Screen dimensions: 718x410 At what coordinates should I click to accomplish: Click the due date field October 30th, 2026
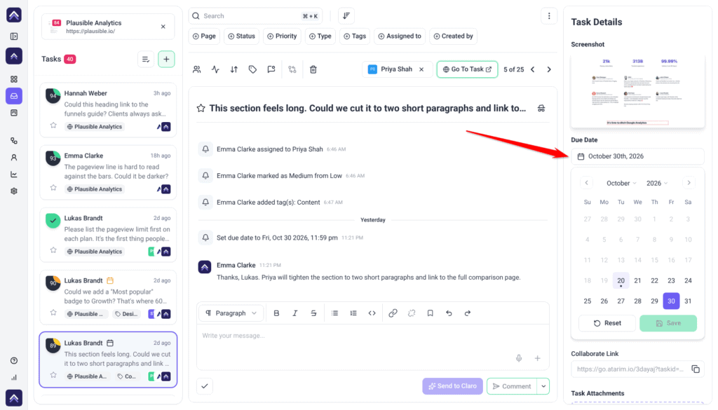[x=637, y=156]
